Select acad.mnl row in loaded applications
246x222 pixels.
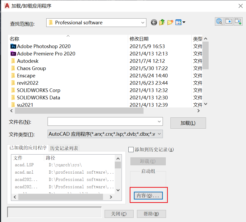pyautogui.click(x=63, y=172)
